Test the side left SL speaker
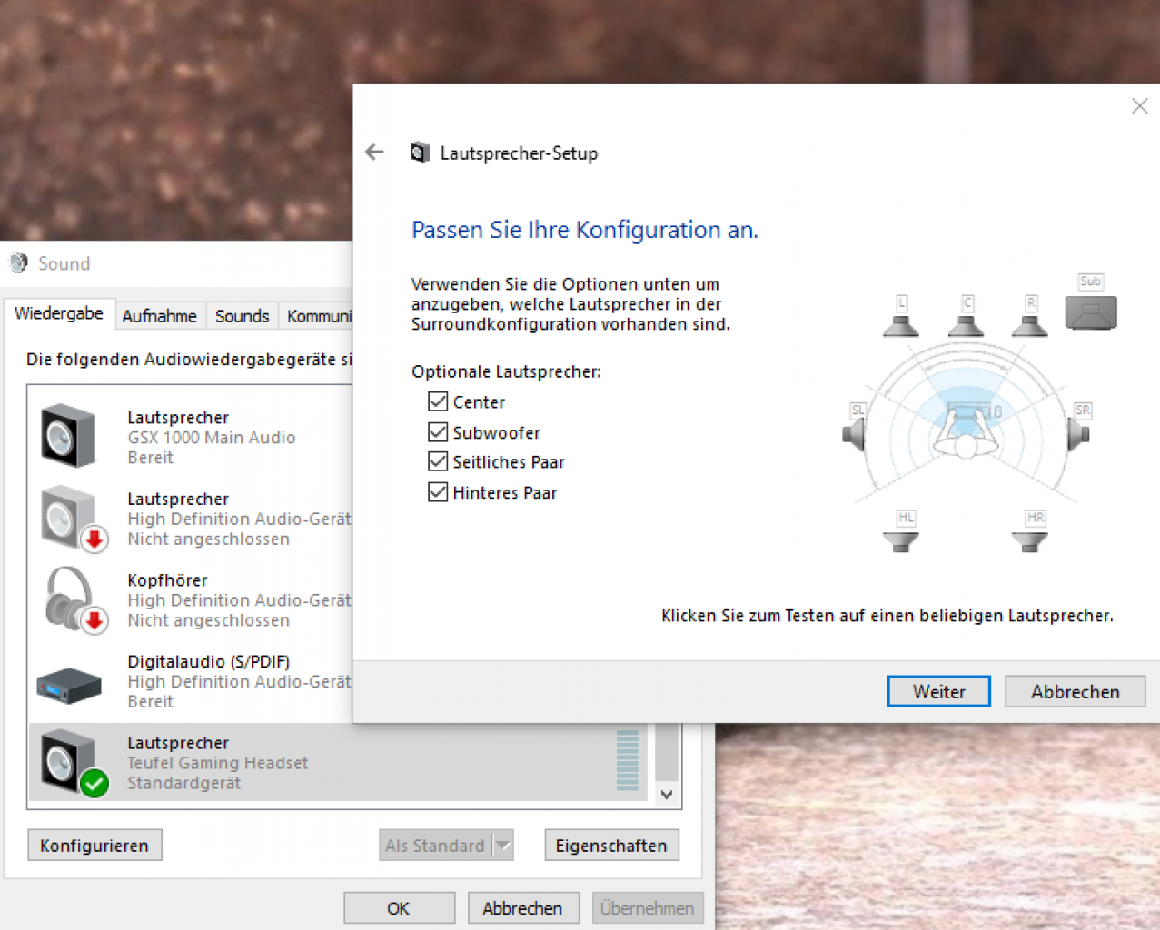Image resolution: width=1160 pixels, height=930 pixels. tap(855, 428)
